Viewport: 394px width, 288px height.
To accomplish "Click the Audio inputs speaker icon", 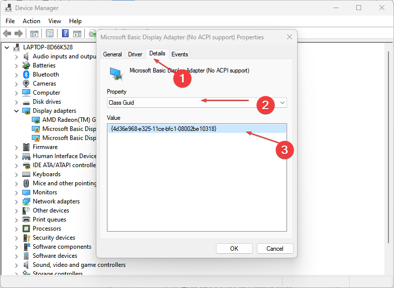I will pyautogui.click(x=26, y=56).
